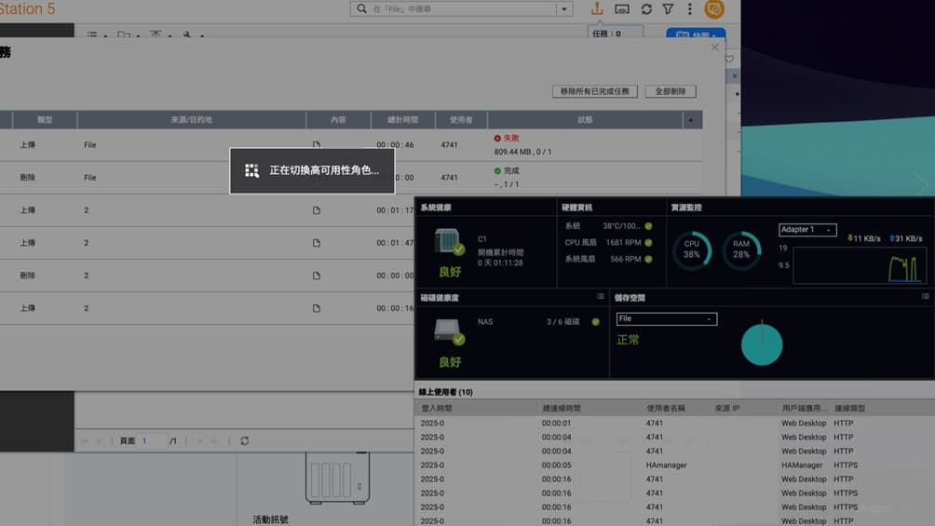
Task: Open the File storage volume dropdown
Action: [x=667, y=319]
